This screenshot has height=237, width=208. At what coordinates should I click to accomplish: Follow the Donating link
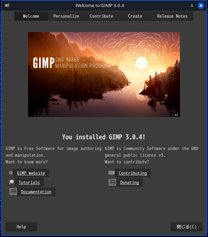130,182
